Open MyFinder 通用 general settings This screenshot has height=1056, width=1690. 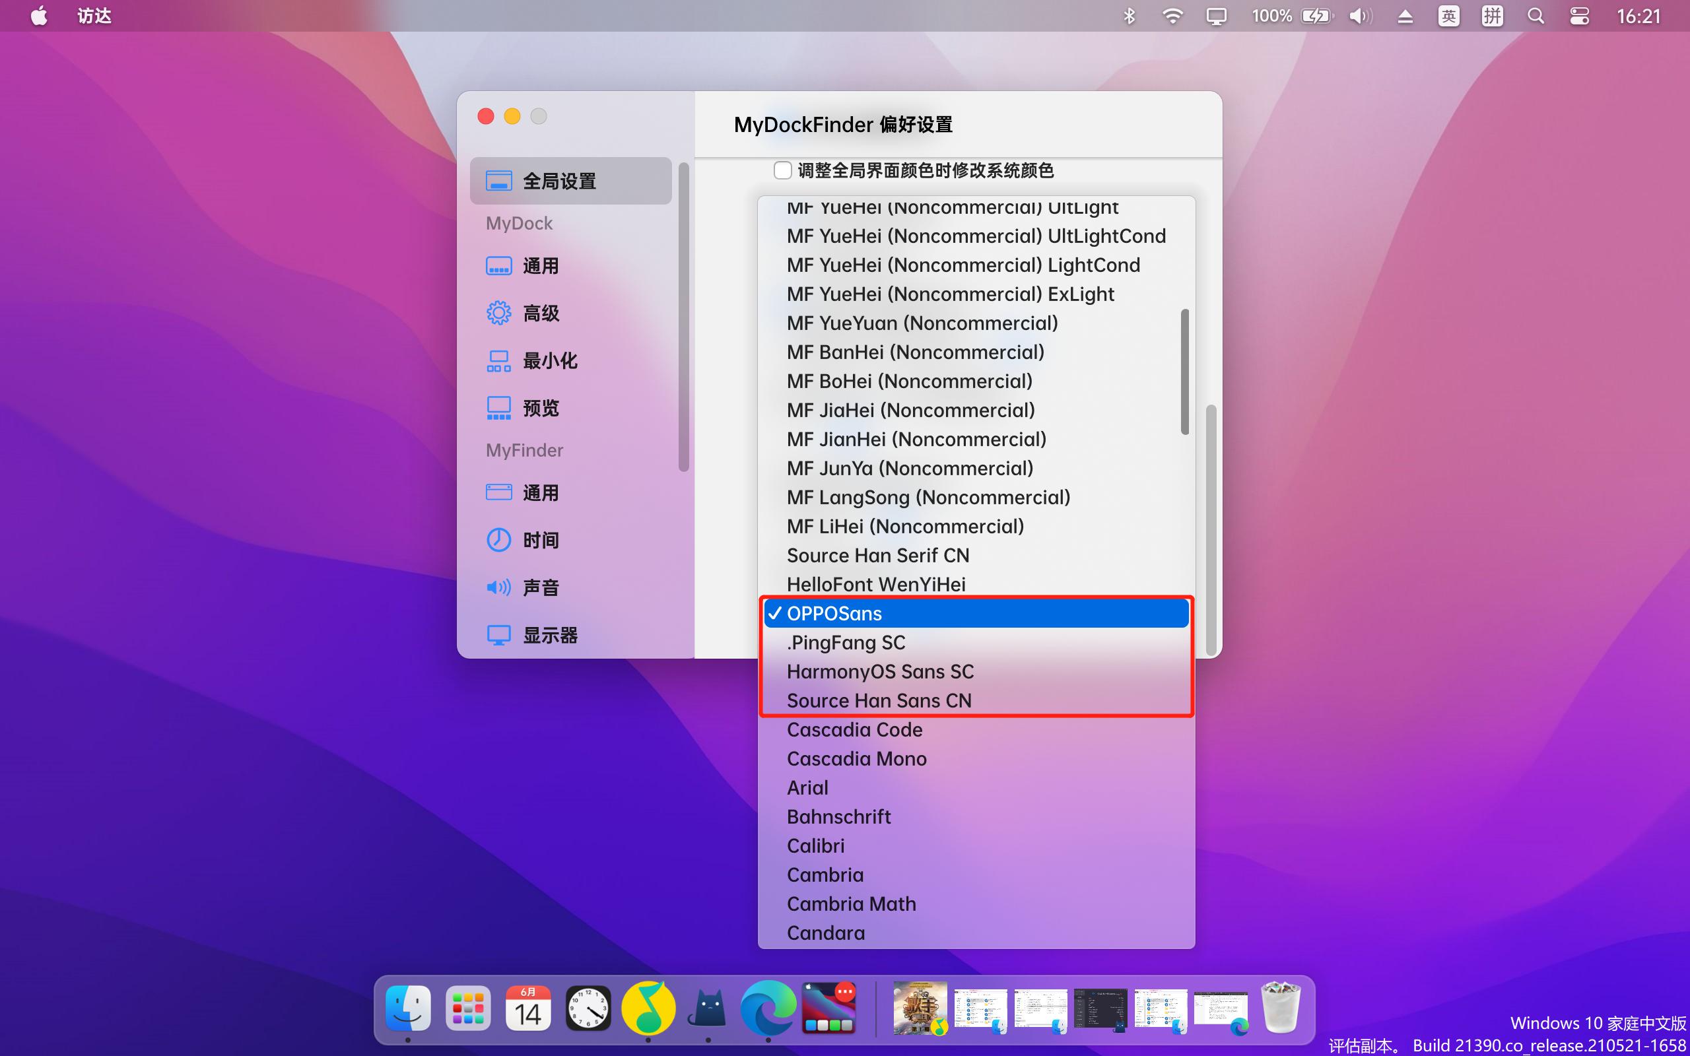pos(541,493)
